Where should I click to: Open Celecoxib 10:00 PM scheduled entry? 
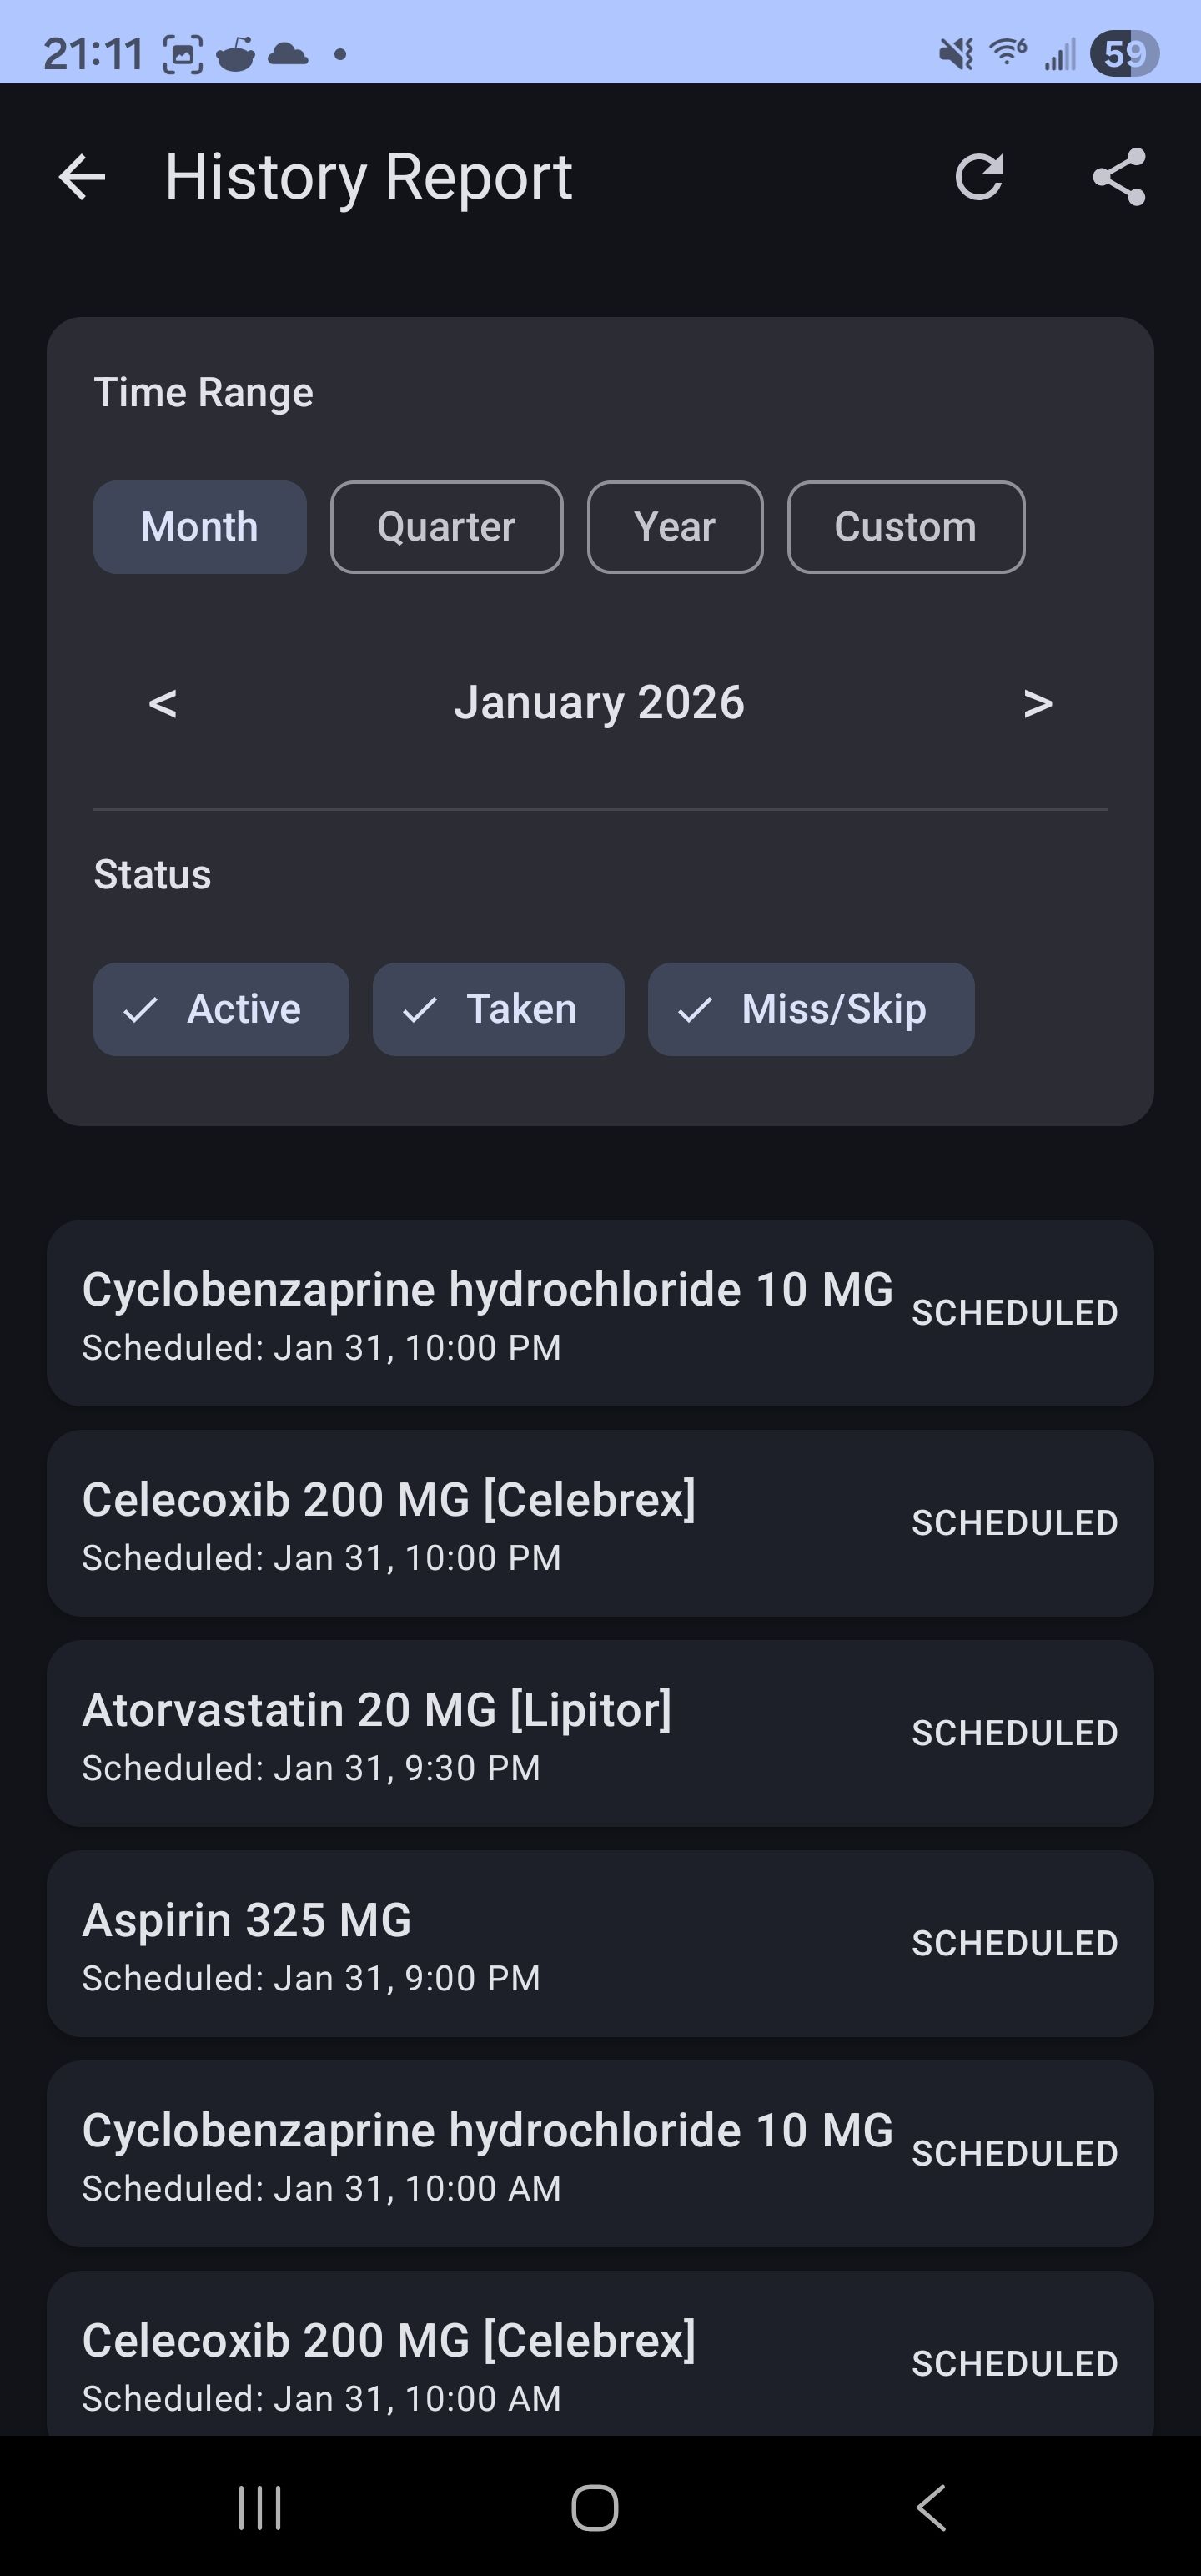[600, 1523]
